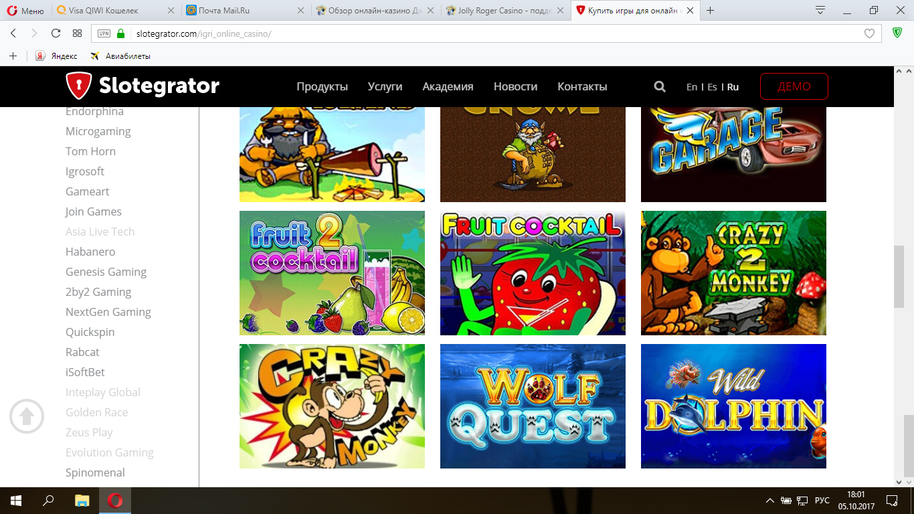The width and height of the screenshot is (914, 514).
Task: Click the red ДЕМО button
Action: (794, 86)
